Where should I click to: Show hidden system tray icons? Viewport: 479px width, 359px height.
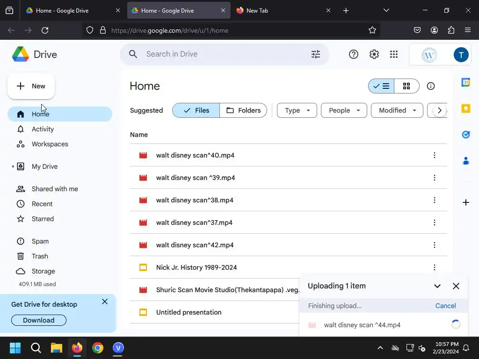pos(380,348)
